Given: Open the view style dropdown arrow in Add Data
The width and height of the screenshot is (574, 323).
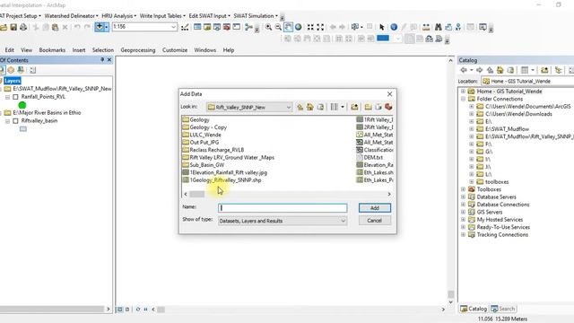Looking at the screenshot, I should 343,107.
